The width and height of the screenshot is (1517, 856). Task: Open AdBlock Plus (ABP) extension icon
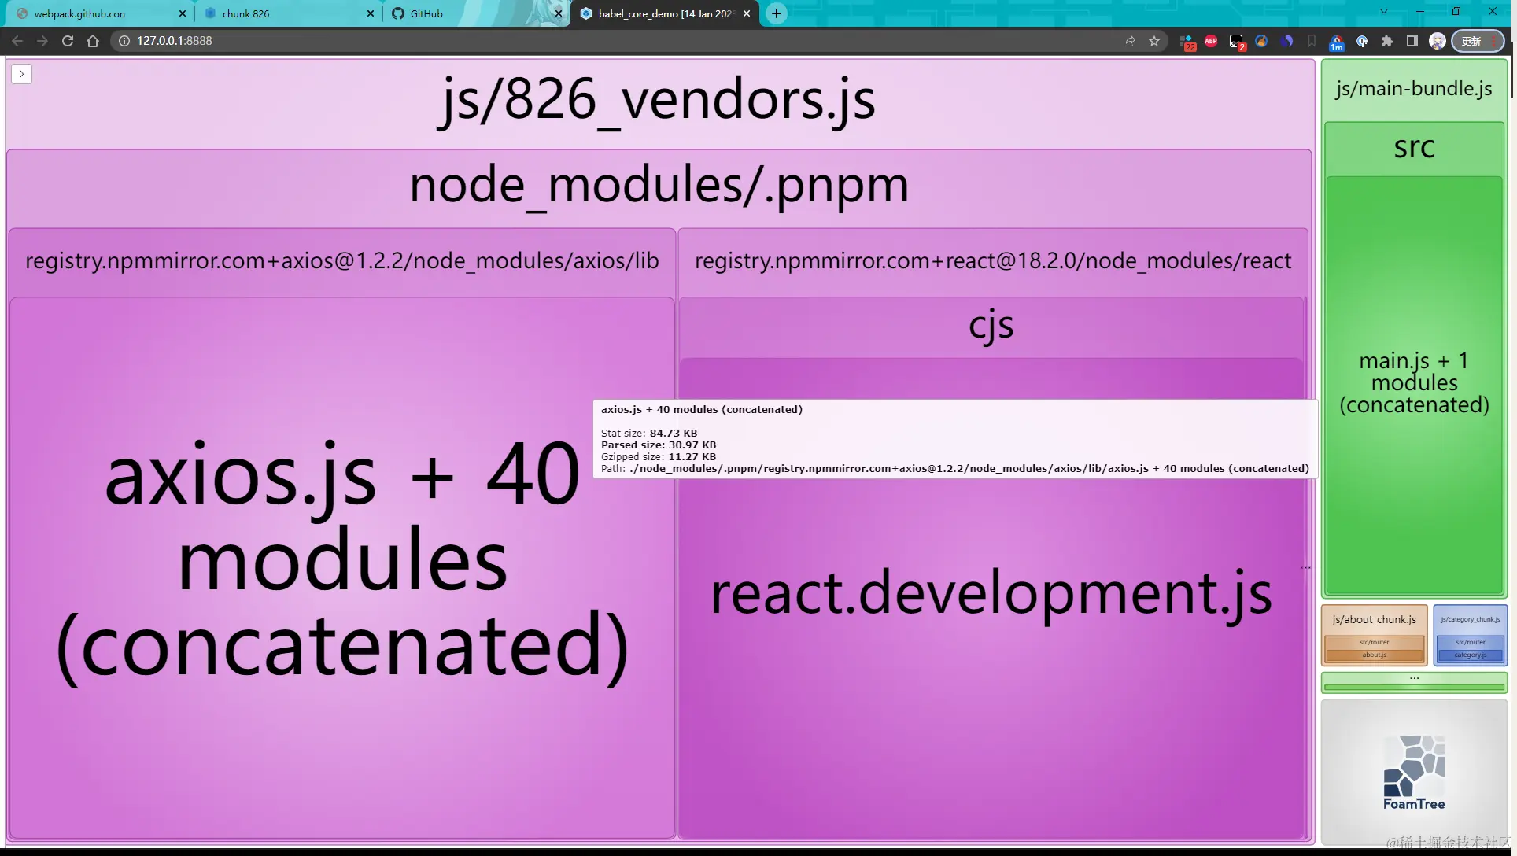click(x=1211, y=41)
